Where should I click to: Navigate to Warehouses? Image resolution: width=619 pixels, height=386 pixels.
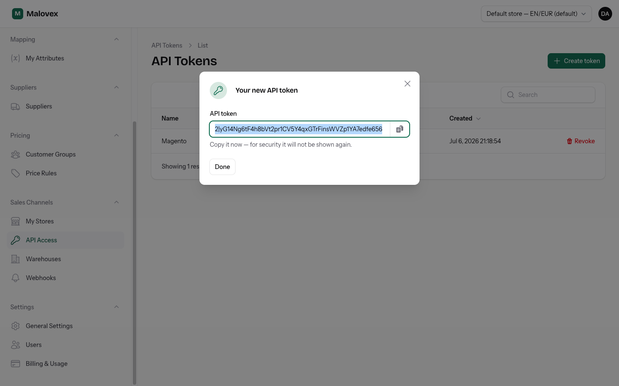[65, 259]
